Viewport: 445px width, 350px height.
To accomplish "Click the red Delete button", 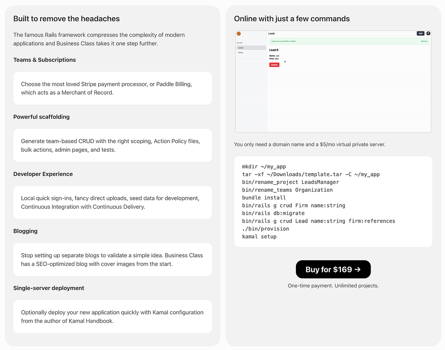I will click(274, 65).
